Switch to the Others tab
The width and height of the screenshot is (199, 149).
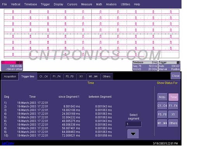point(106,76)
